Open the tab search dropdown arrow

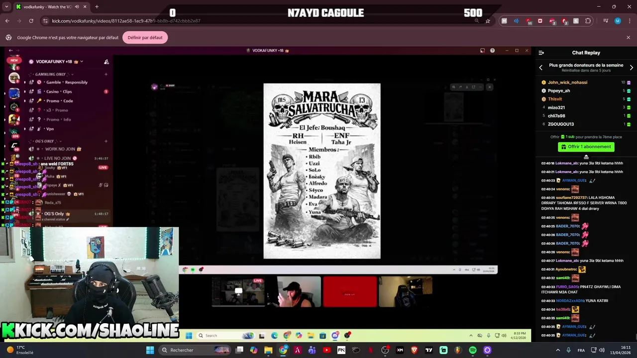(6, 6)
